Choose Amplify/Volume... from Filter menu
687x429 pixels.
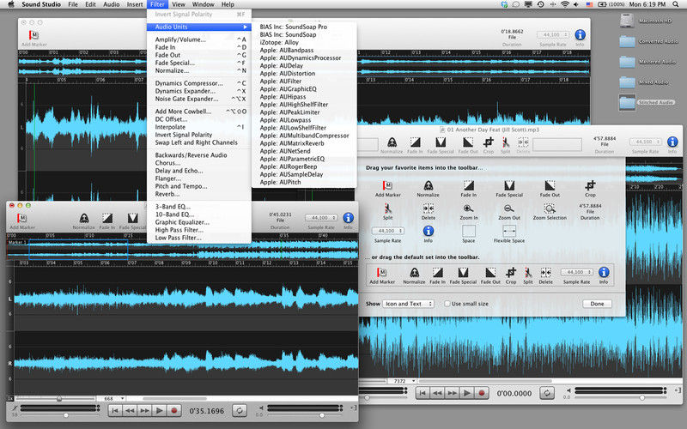tap(199, 39)
